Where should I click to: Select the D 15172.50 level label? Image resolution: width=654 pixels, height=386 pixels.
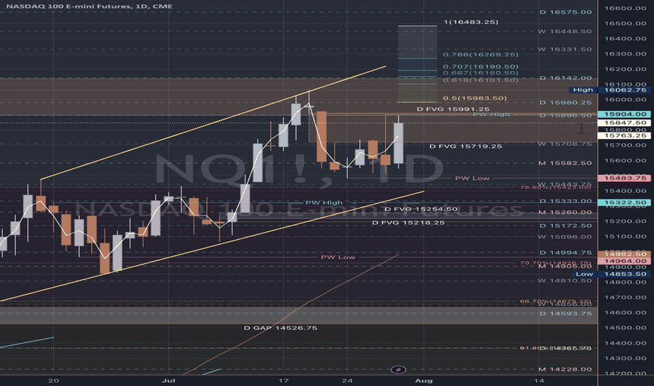click(x=566, y=226)
